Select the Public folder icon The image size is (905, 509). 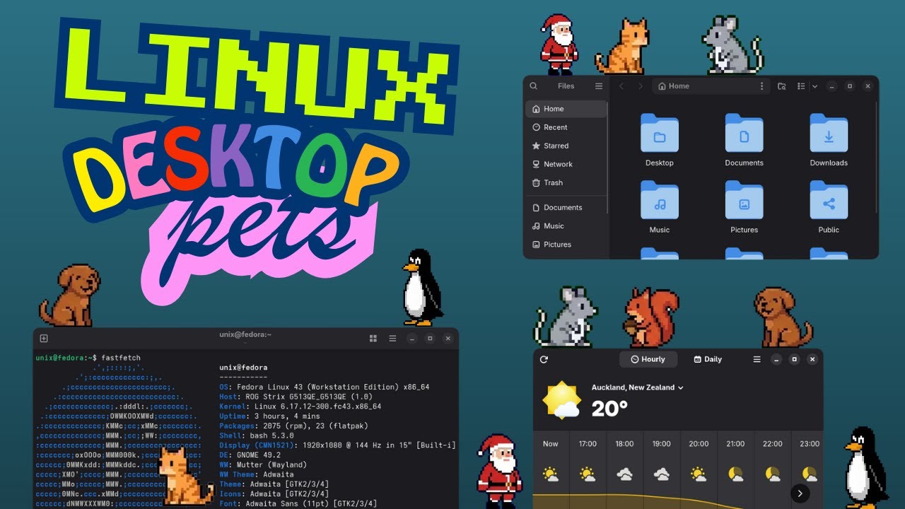point(829,201)
